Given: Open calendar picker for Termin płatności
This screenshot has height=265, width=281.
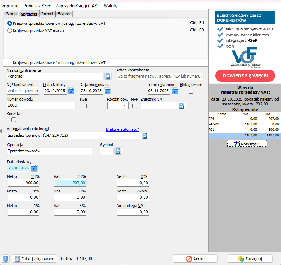Looking at the screenshot, I should (175, 91).
